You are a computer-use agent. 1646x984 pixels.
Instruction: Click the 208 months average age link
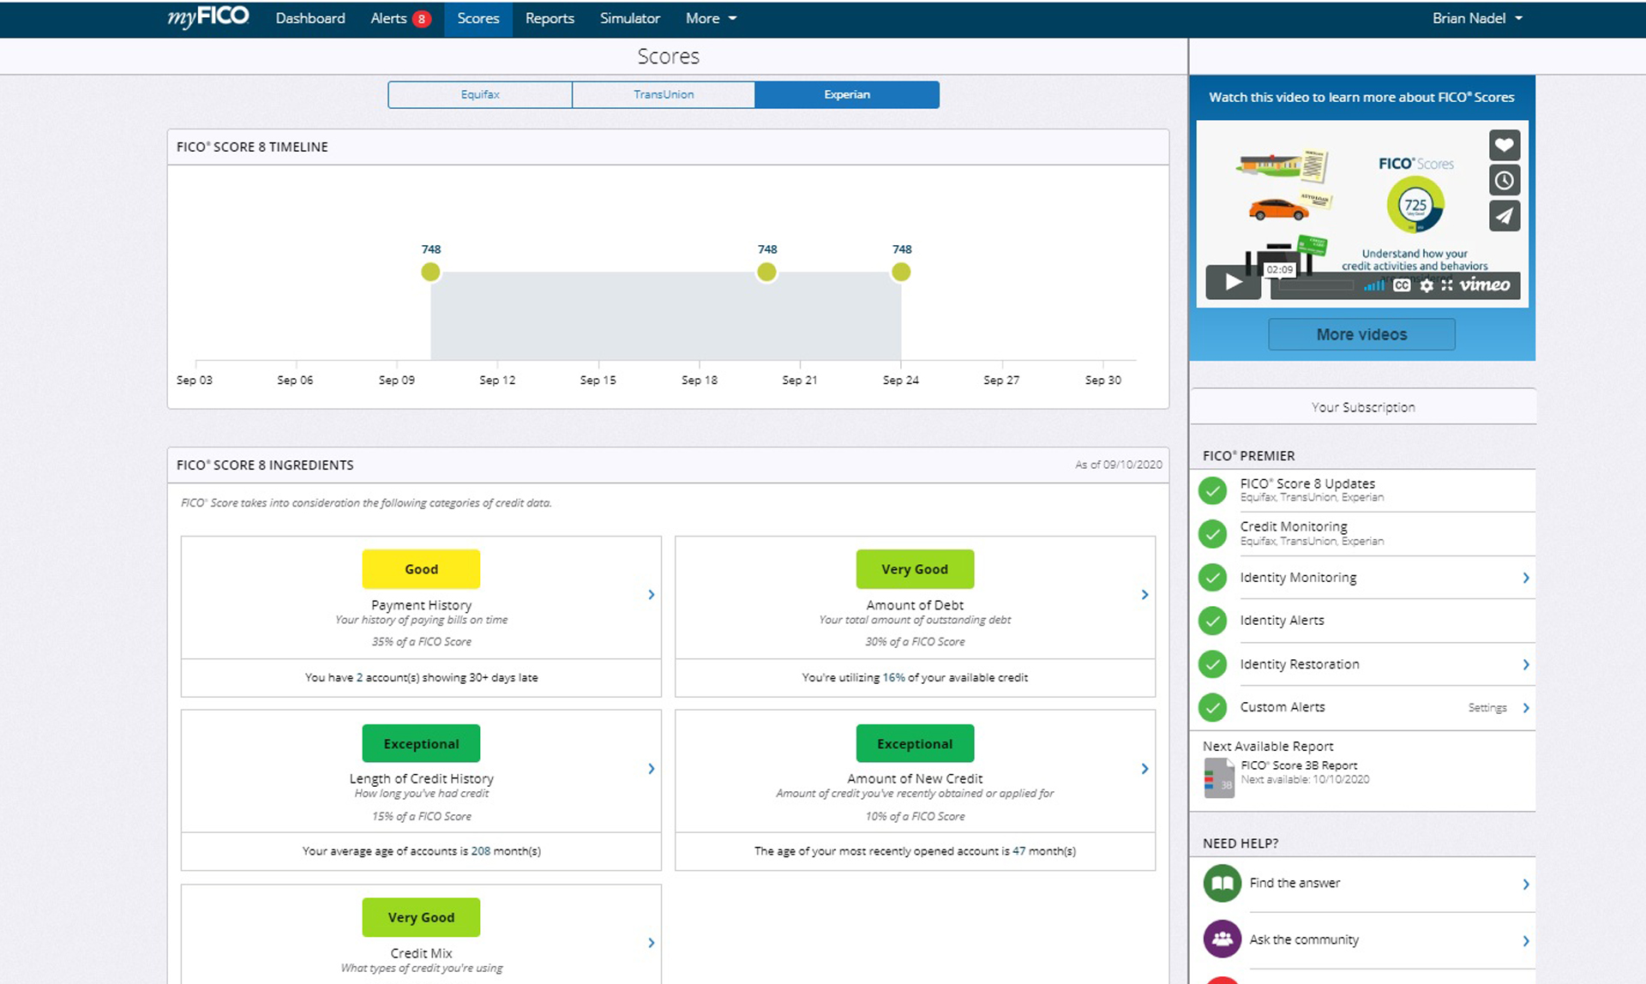tap(481, 851)
